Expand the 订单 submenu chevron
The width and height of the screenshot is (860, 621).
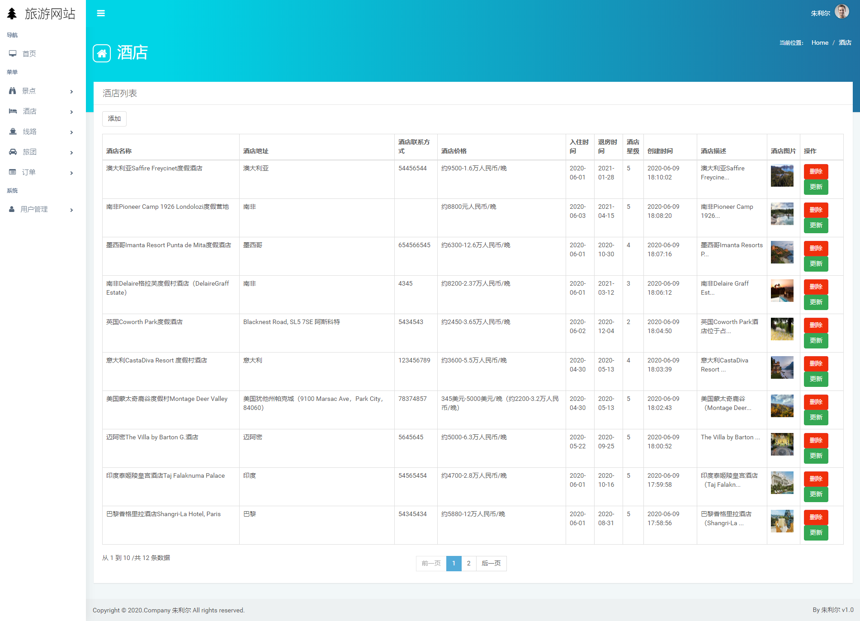pyautogui.click(x=71, y=173)
